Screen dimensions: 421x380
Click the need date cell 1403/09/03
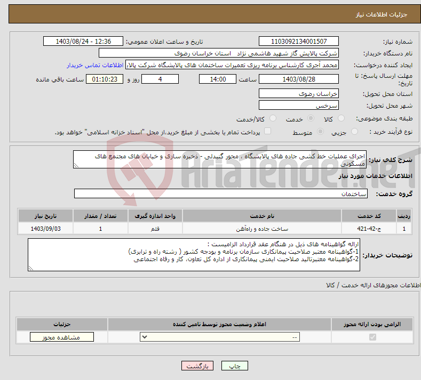[x=46, y=229]
